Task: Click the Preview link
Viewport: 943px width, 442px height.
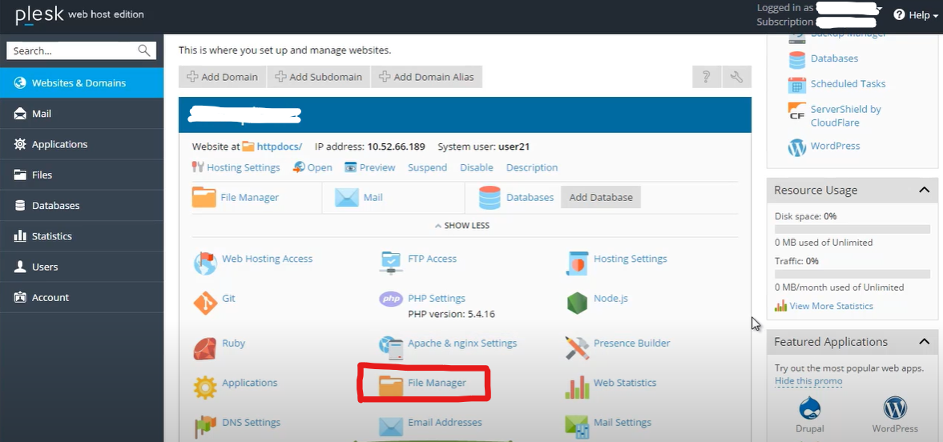Action: tap(377, 167)
